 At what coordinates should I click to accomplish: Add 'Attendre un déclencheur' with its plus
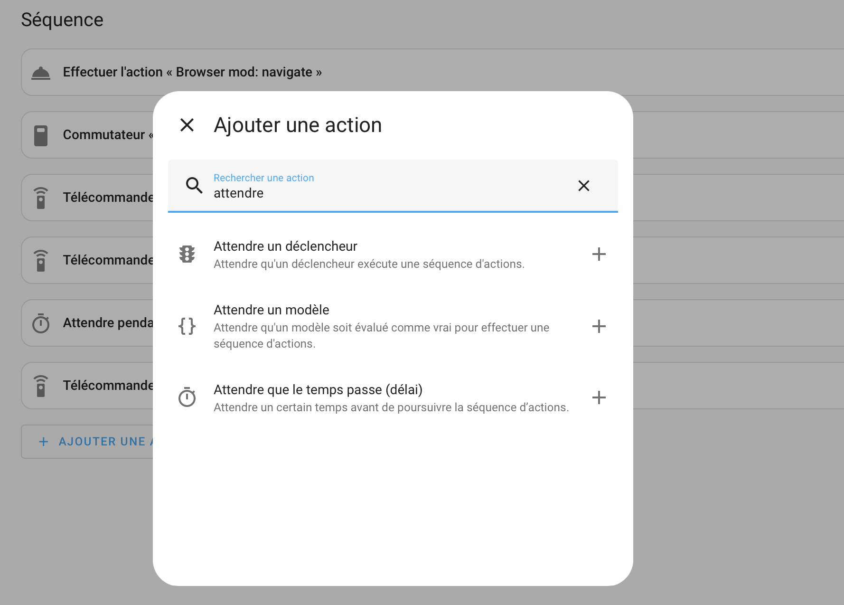point(599,255)
